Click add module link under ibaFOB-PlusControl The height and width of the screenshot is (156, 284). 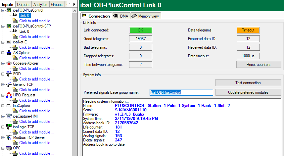coord(37,21)
